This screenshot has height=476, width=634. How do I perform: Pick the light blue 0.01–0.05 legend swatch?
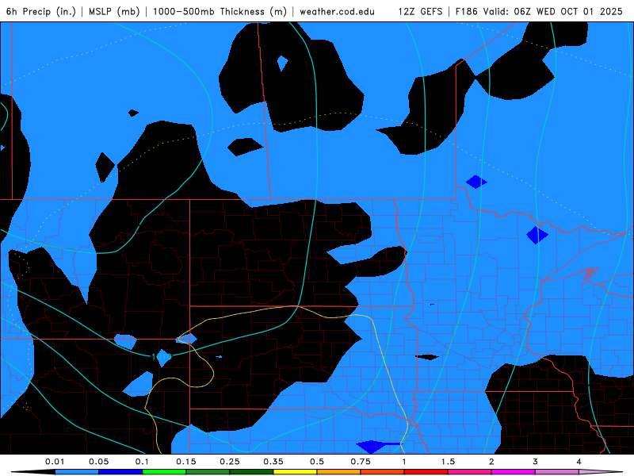[77, 472]
